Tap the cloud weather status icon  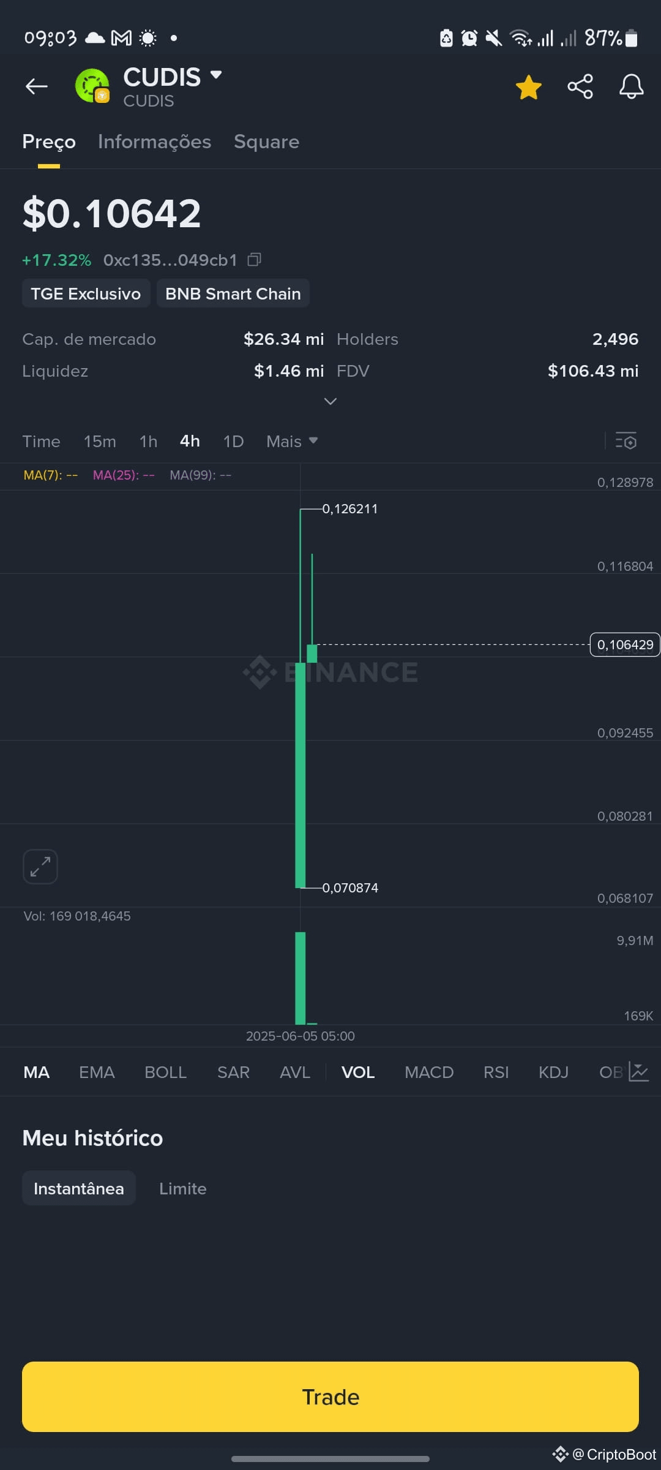click(x=95, y=38)
